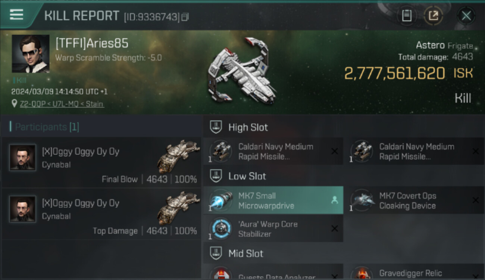Viewport: 485px width, 280px height.
Task: Open the hamburger menu icon
Action: 16,15
